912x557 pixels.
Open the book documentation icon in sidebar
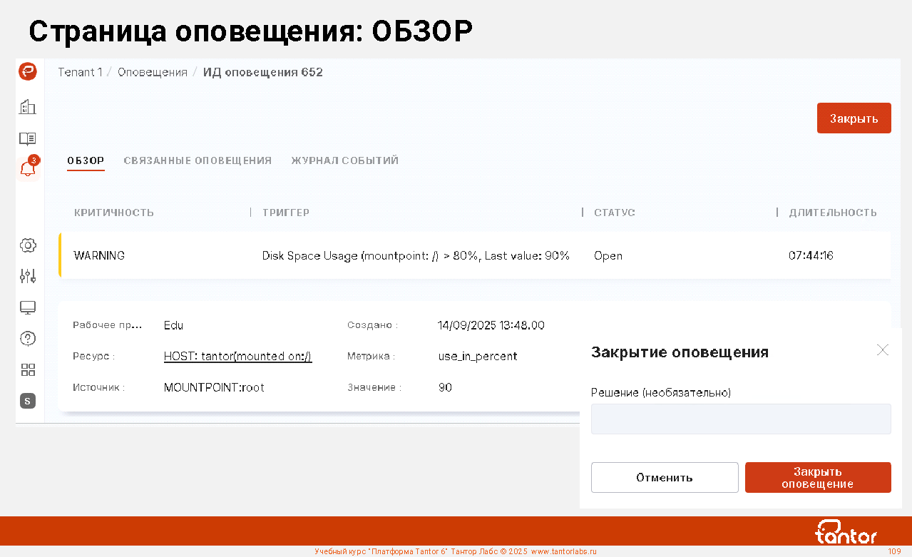click(28, 138)
